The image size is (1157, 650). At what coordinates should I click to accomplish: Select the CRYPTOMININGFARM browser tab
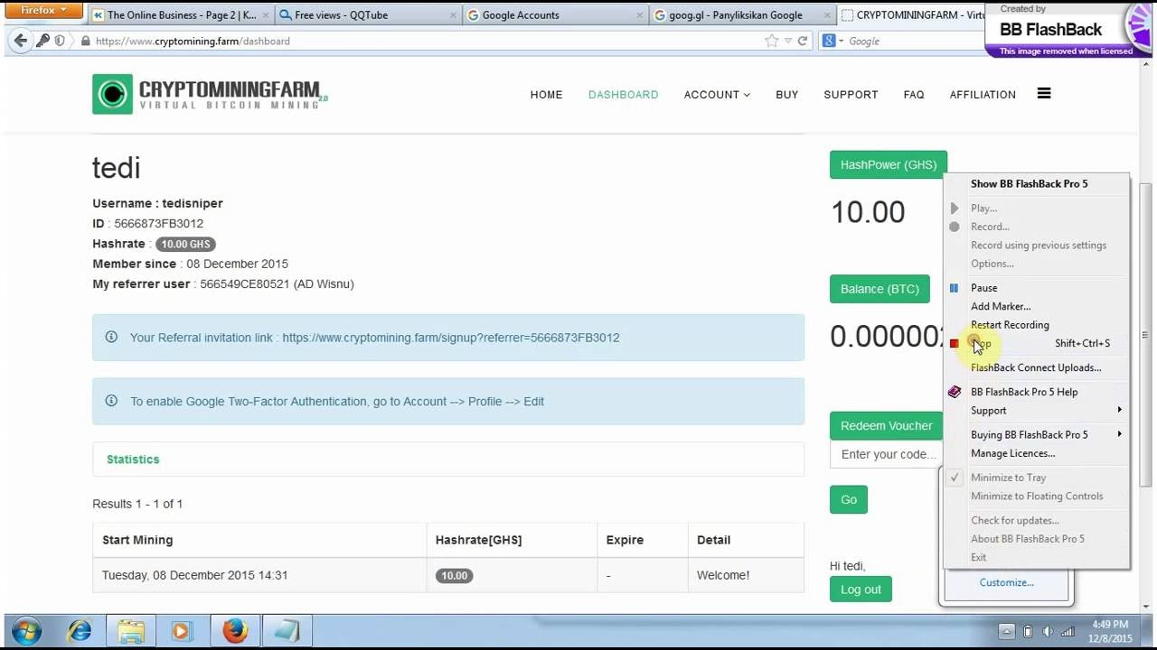tap(911, 14)
